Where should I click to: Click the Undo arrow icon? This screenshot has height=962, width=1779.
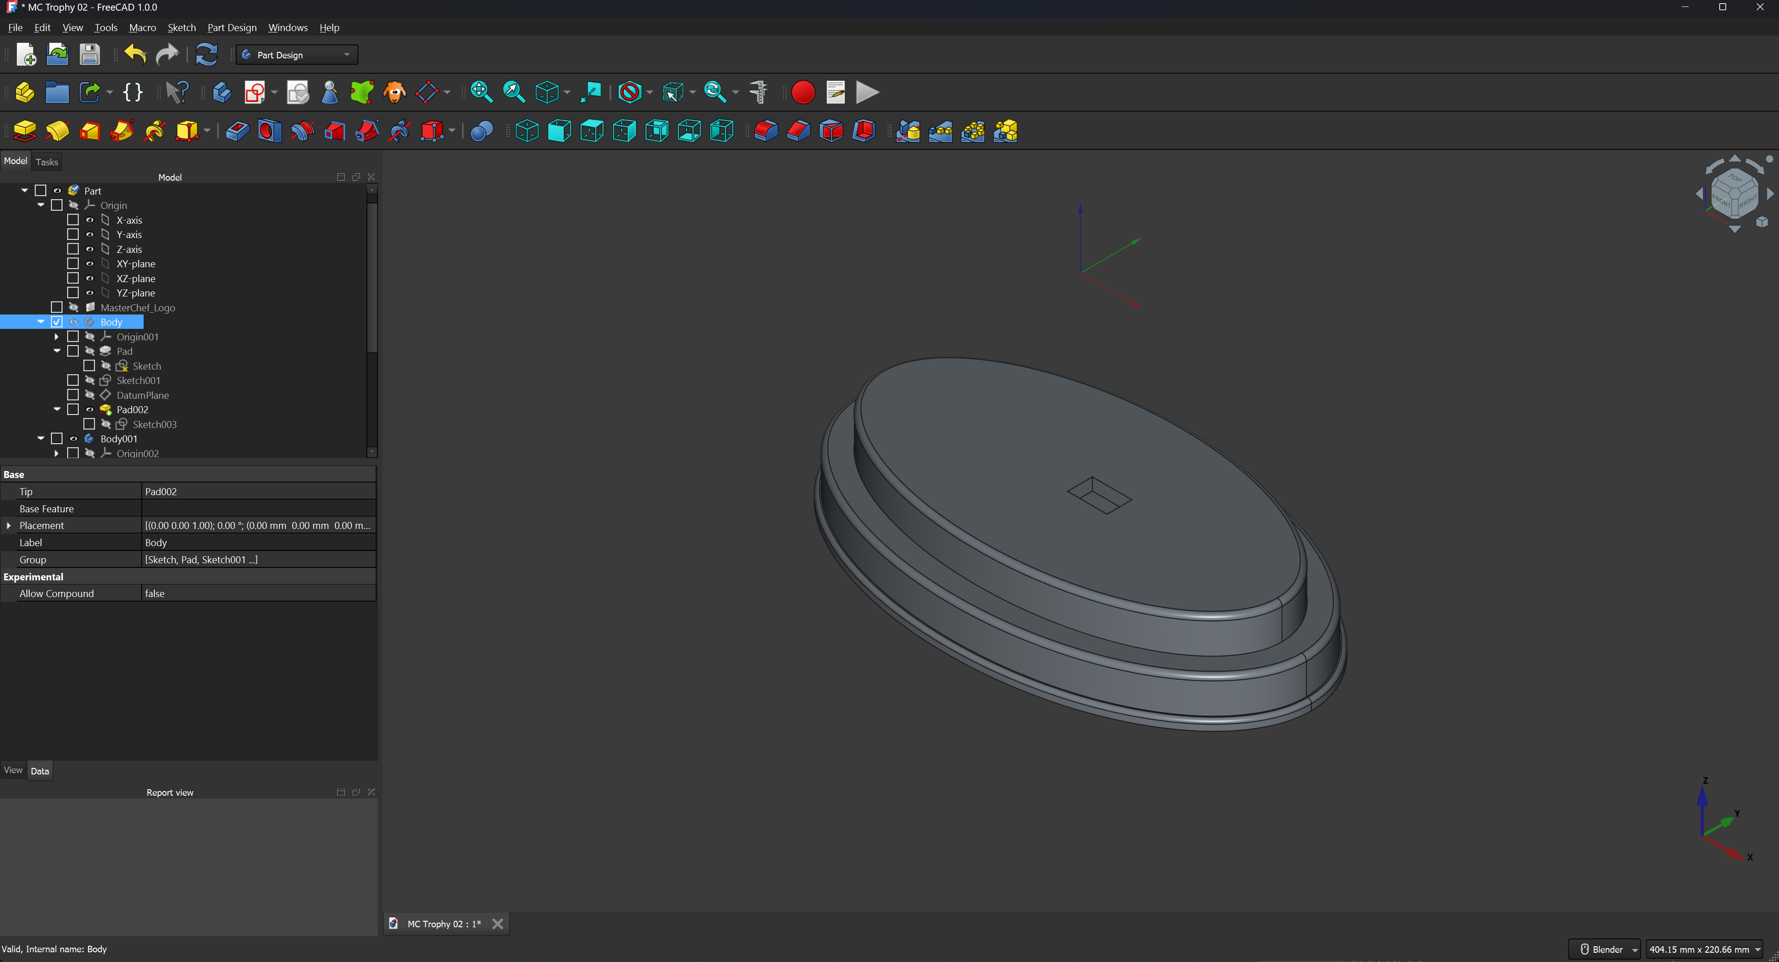[135, 54]
